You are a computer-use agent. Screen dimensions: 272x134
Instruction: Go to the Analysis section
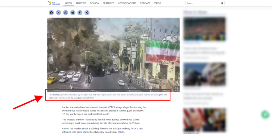click(x=81, y=3)
